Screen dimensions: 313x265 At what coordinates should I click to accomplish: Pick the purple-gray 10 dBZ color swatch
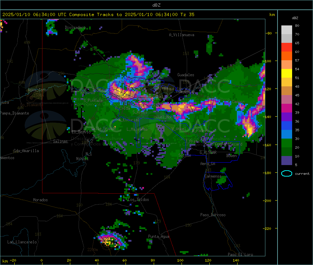pyautogui.click(x=287, y=161)
